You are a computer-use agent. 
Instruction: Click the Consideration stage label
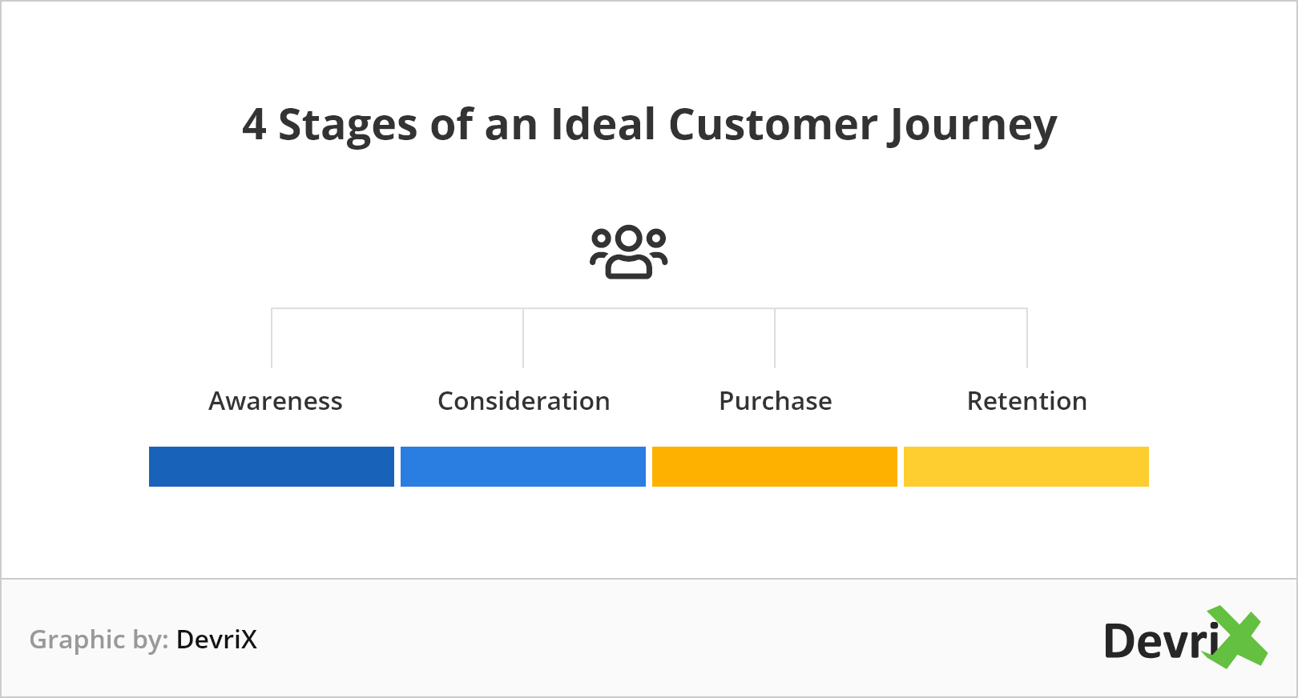(x=524, y=401)
